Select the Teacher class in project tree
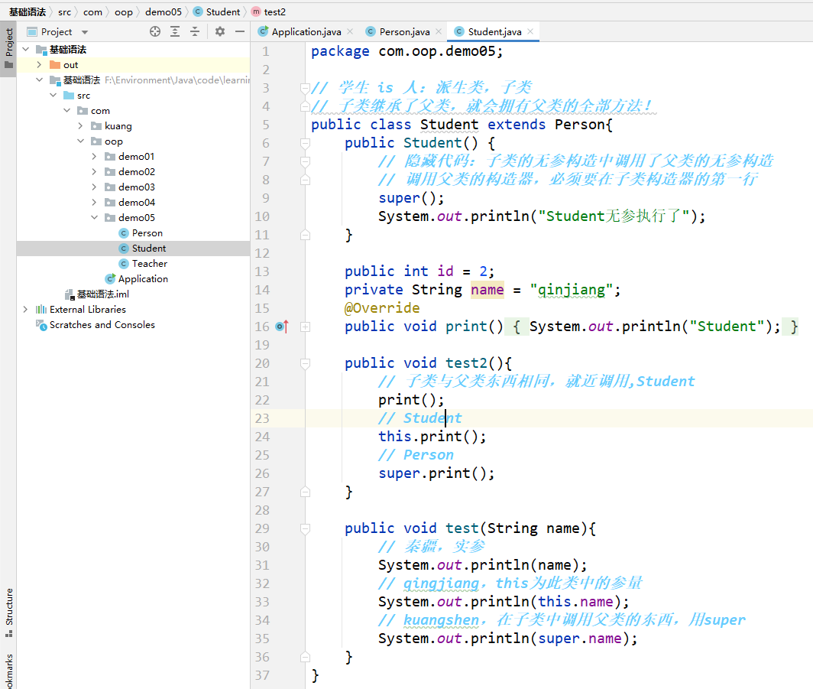Viewport: 813px width, 689px height. pyautogui.click(x=149, y=263)
